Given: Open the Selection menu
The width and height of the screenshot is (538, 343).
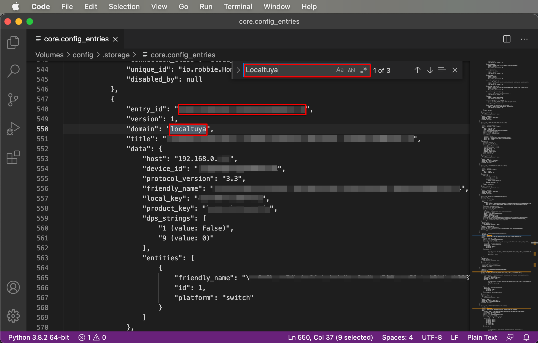Looking at the screenshot, I should [124, 7].
